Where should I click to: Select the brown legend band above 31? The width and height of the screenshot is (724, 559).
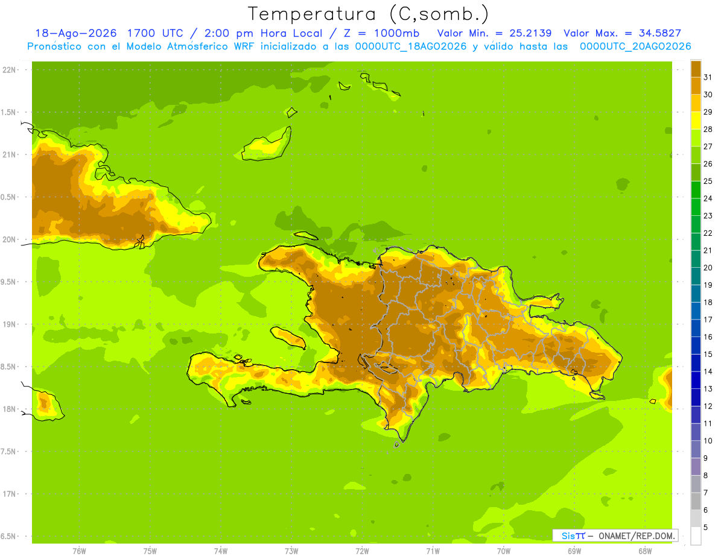(696, 69)
